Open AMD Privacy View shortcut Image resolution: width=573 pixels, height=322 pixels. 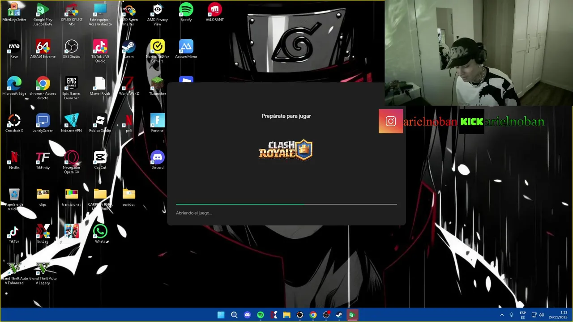click(157, 14)
